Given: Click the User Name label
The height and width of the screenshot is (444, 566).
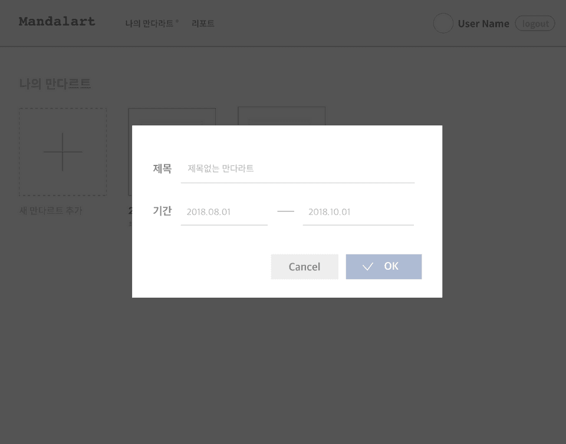Looking at the screenshot, I should [483, 24].
